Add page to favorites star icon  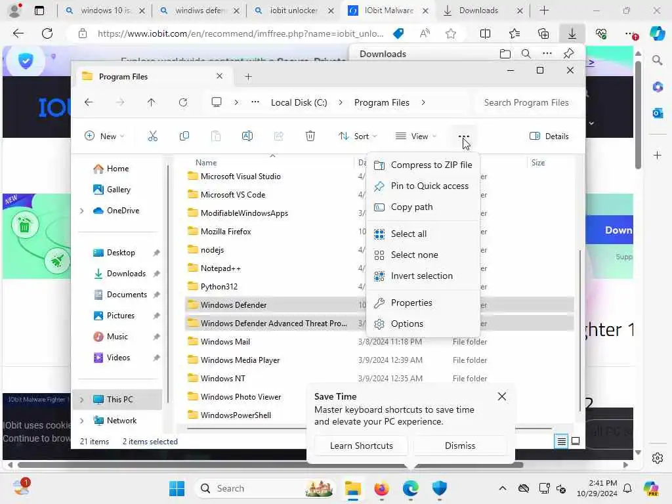450,33
